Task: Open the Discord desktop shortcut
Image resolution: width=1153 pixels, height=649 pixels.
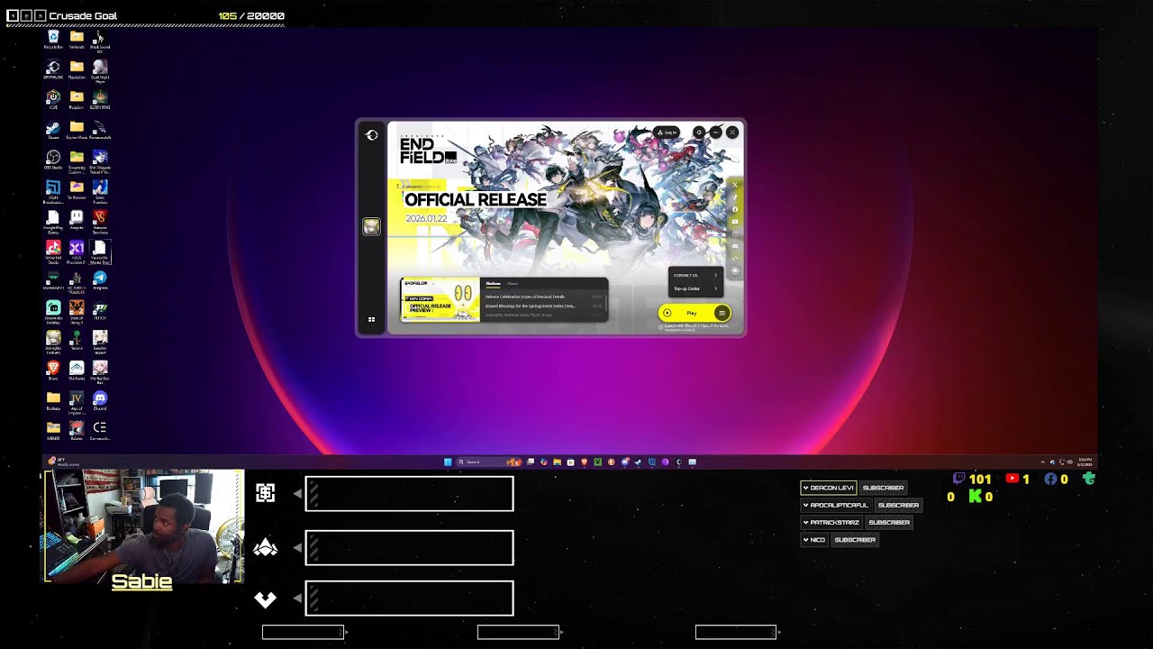Action: pos(100,402)
